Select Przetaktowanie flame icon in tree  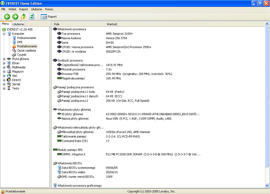(14, 46)
